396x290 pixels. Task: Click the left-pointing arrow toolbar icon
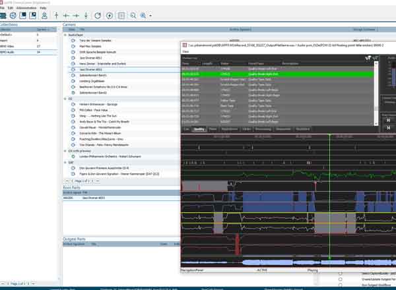tap(66, 16)
